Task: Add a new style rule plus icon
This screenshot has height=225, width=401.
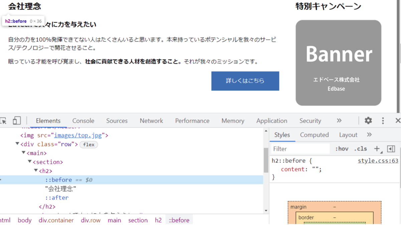Action: coord(377,149)
